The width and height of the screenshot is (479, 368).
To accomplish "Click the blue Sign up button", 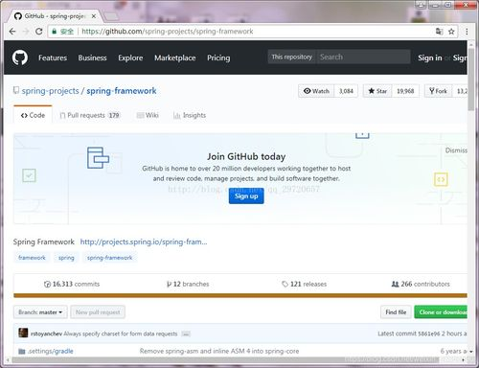I will click(246, 196).
